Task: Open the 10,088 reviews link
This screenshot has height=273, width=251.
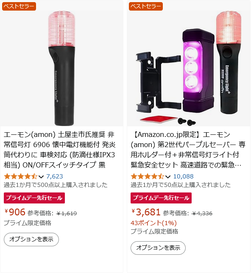Action: tap(183, 176)
